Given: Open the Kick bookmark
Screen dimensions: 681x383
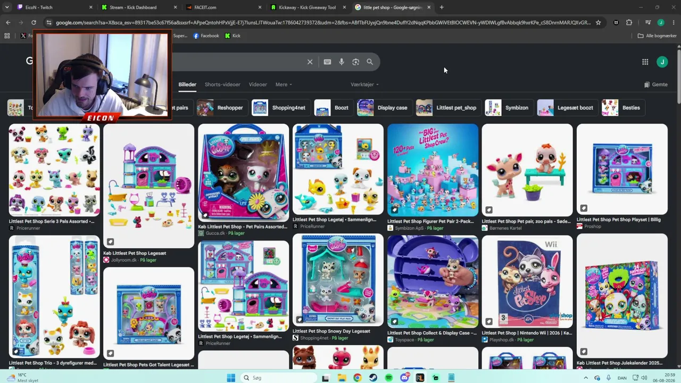Looking at the screenshot, I should tap(232, 36).
